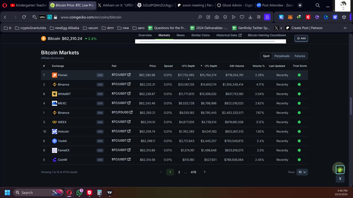Click the Toobit exchange logo icon
The width and height of the screenshot is (353, 198).
coord(55,141)
